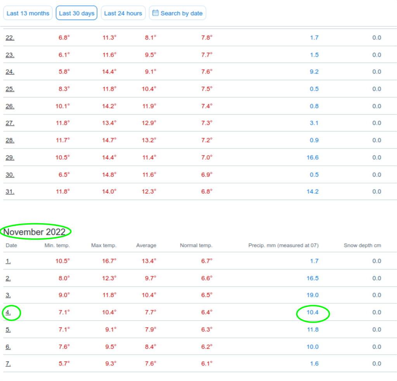This screenshot has height=381, width=397.
Task: Click the 16.6 precipitation value on October 29
Action: coord(312,157)
